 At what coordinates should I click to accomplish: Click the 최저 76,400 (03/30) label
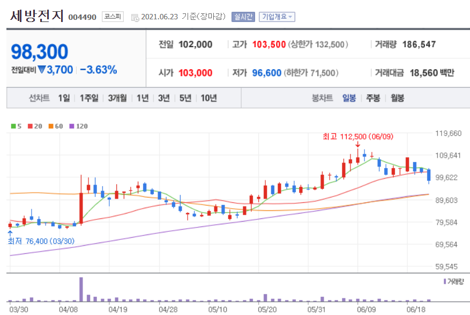click(x=41, y=241)
